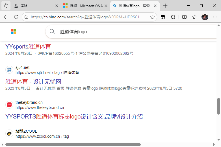Switch to the 实验 tab
This screenshot has height=147, width=221.
coord(36,6)
